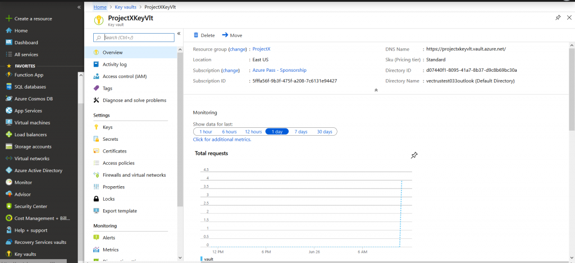Click the main blade vertical scrollbar
The height and width of the screenshot is (263, 575).
[x=572, y=90]
